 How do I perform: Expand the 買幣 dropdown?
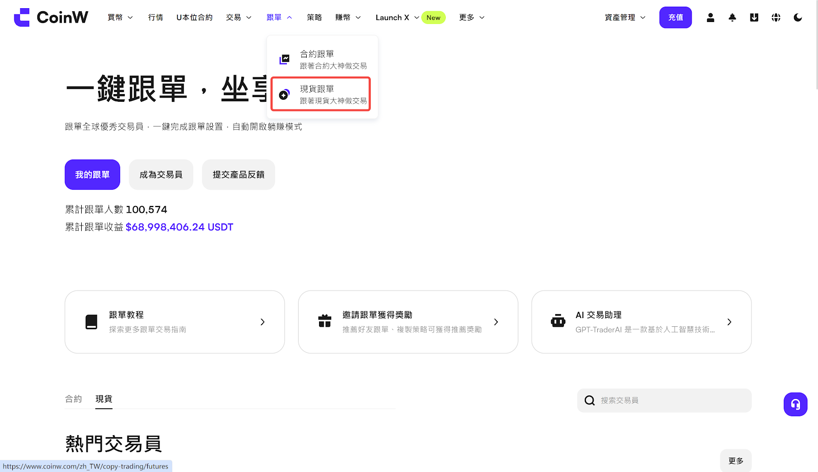click(120, 17)
